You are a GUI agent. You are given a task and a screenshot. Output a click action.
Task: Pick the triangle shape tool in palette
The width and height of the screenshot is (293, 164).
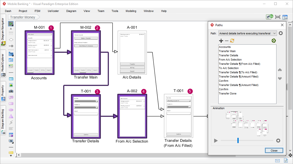(x=11, y=116)
